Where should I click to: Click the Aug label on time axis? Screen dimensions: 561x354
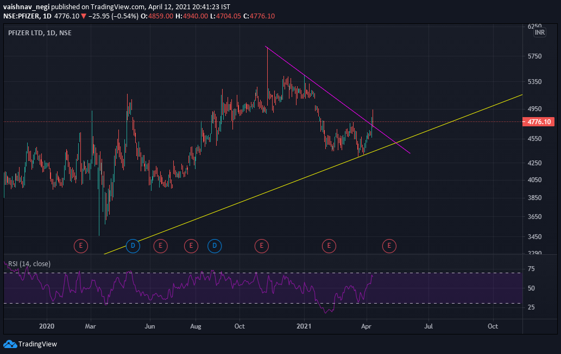[x=196, y=326]
